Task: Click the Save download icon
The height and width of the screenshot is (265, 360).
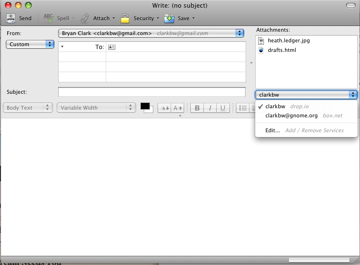Action: [x=169, y=18]
